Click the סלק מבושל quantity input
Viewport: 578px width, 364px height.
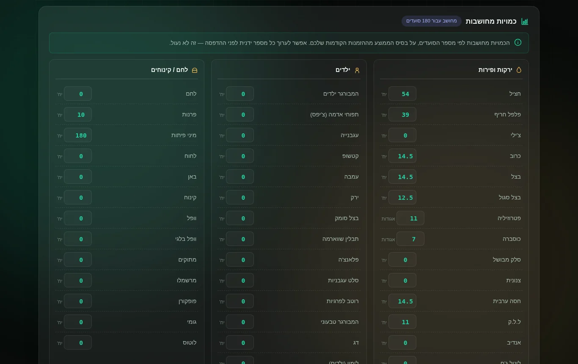(402, 259)
